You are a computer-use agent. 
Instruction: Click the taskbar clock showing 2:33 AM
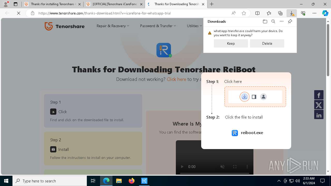(x=309, y=181)
